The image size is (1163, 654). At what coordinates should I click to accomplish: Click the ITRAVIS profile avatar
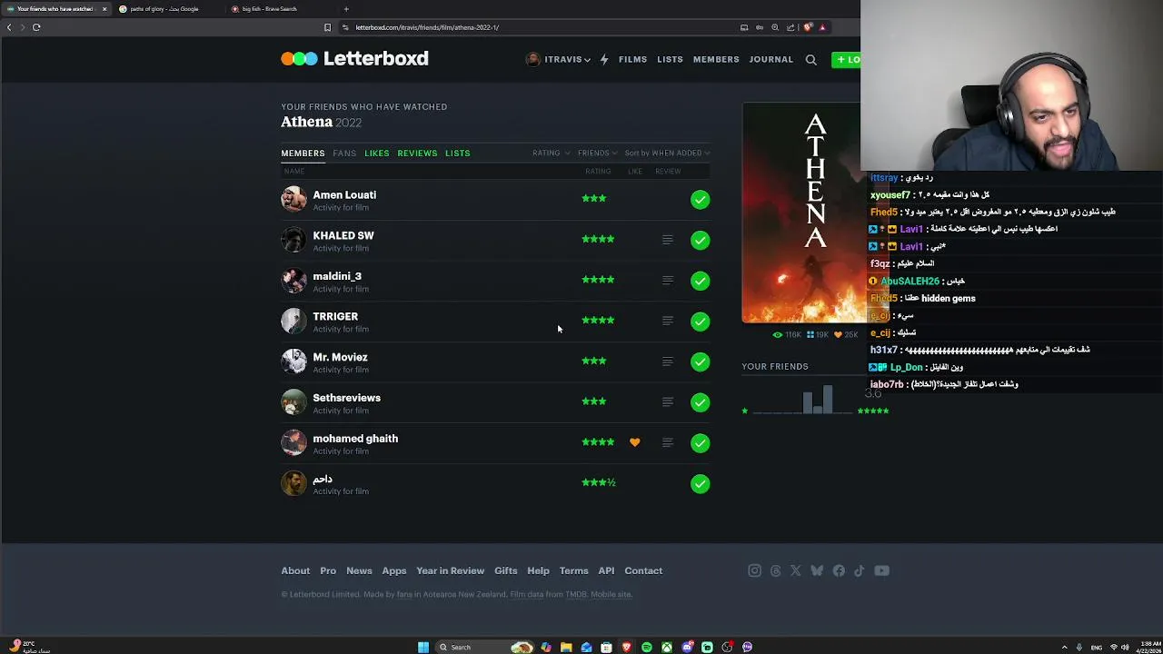point(533,59)
